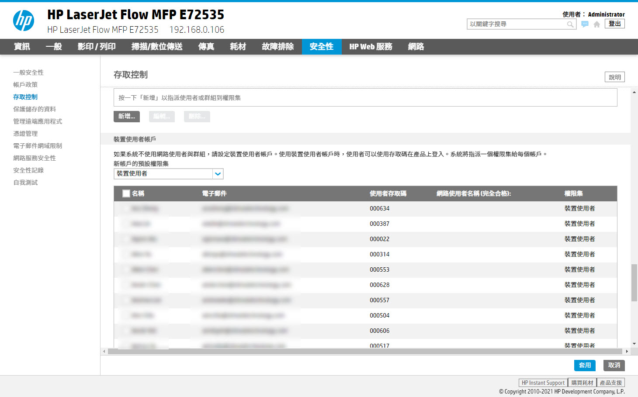Viewport: 638px width, 397px height.
Task: Click the home icon near Administrator
Action: (x=596, y=24)
